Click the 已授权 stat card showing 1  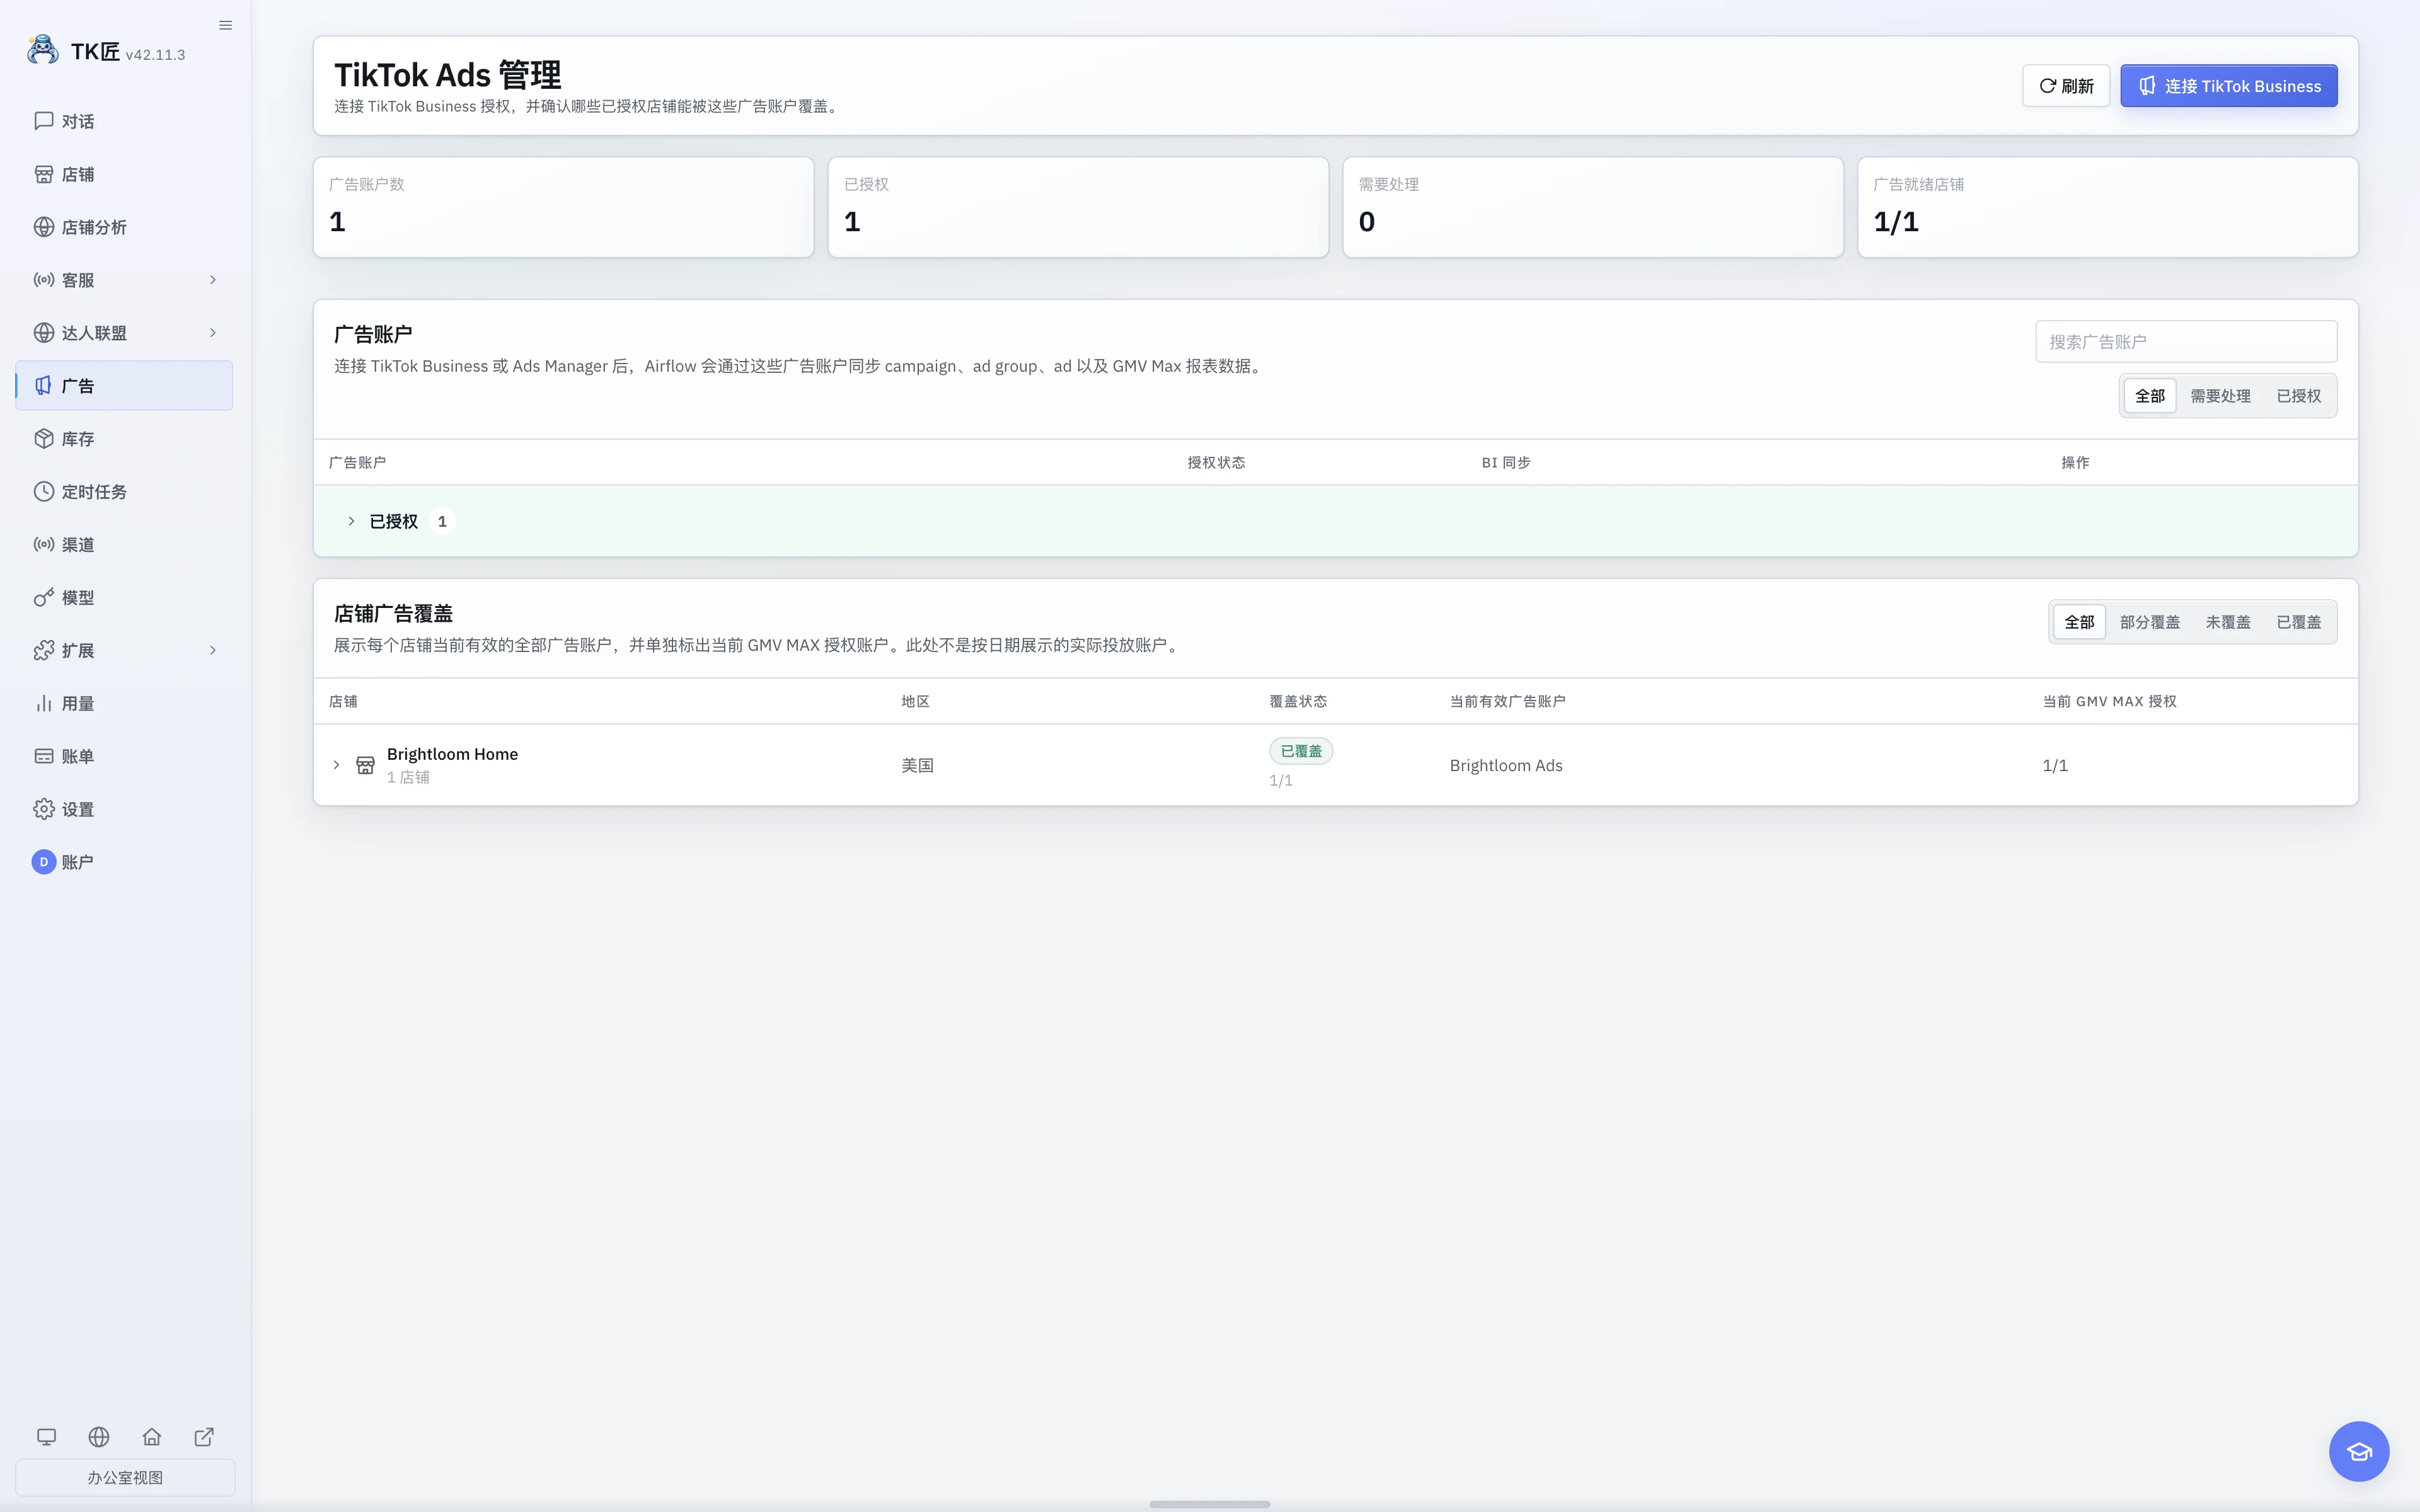pos(1078,207)
